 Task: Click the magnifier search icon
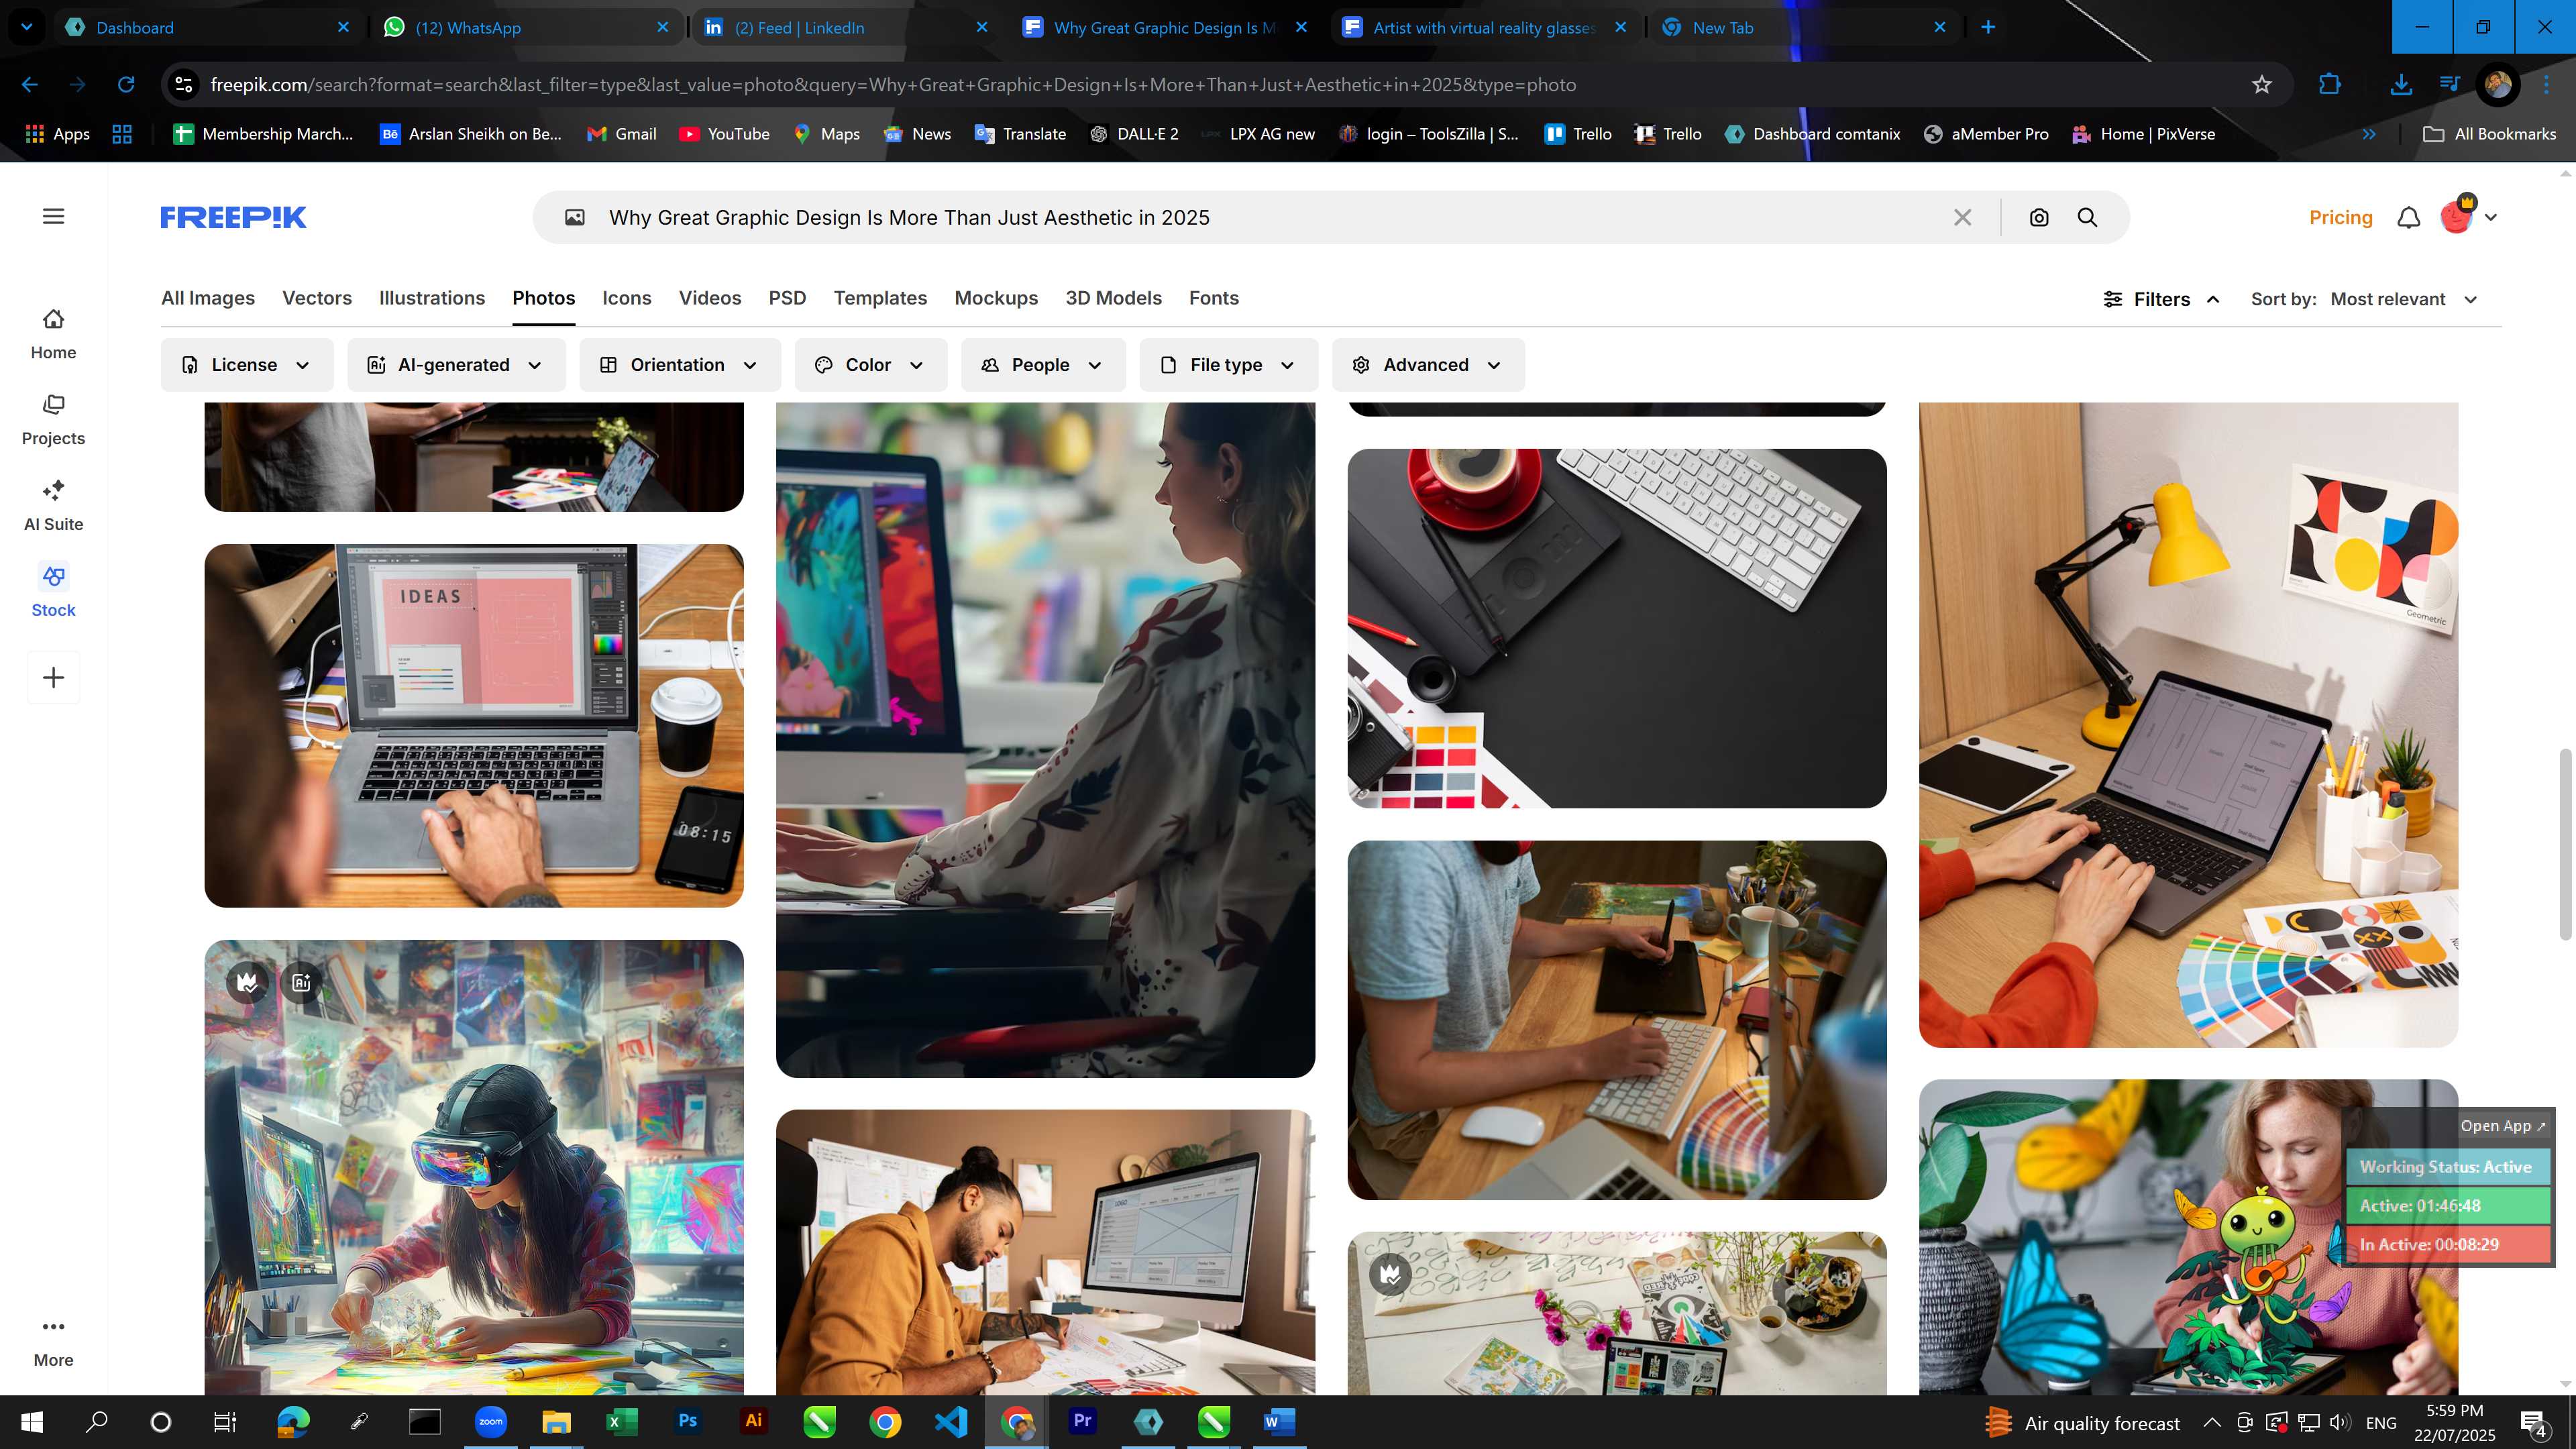2087,217
